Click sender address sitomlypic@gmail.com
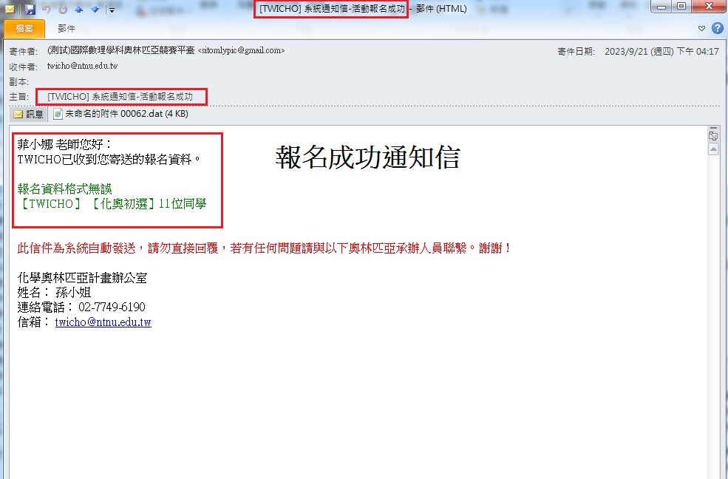The width and height of the screenshot is (728, 479). pyautogui.click(x=241, y=51)
